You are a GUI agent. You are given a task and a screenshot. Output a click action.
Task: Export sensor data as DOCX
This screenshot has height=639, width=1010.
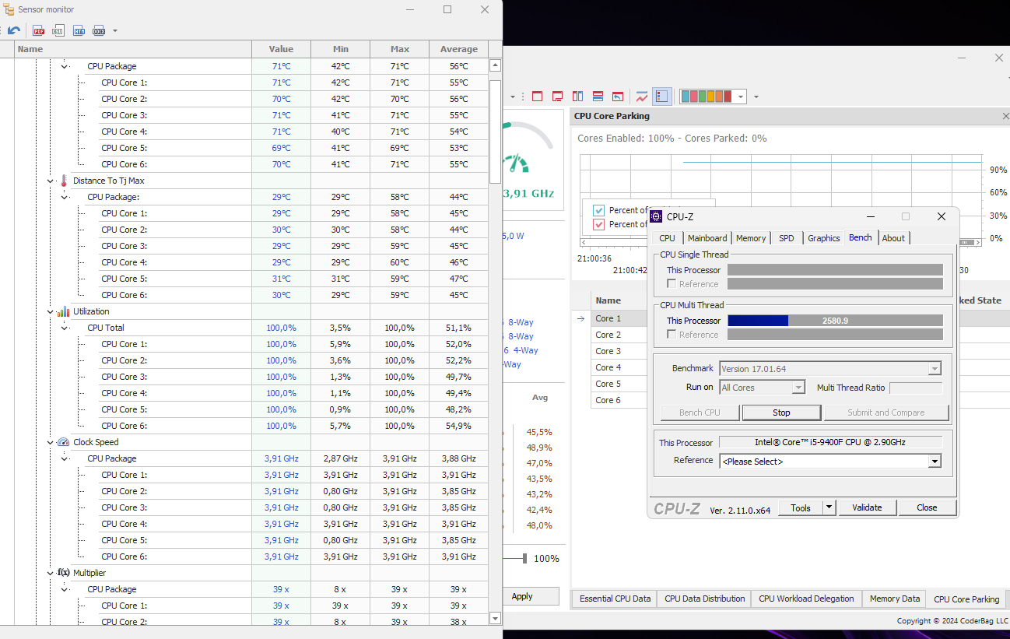99,30
